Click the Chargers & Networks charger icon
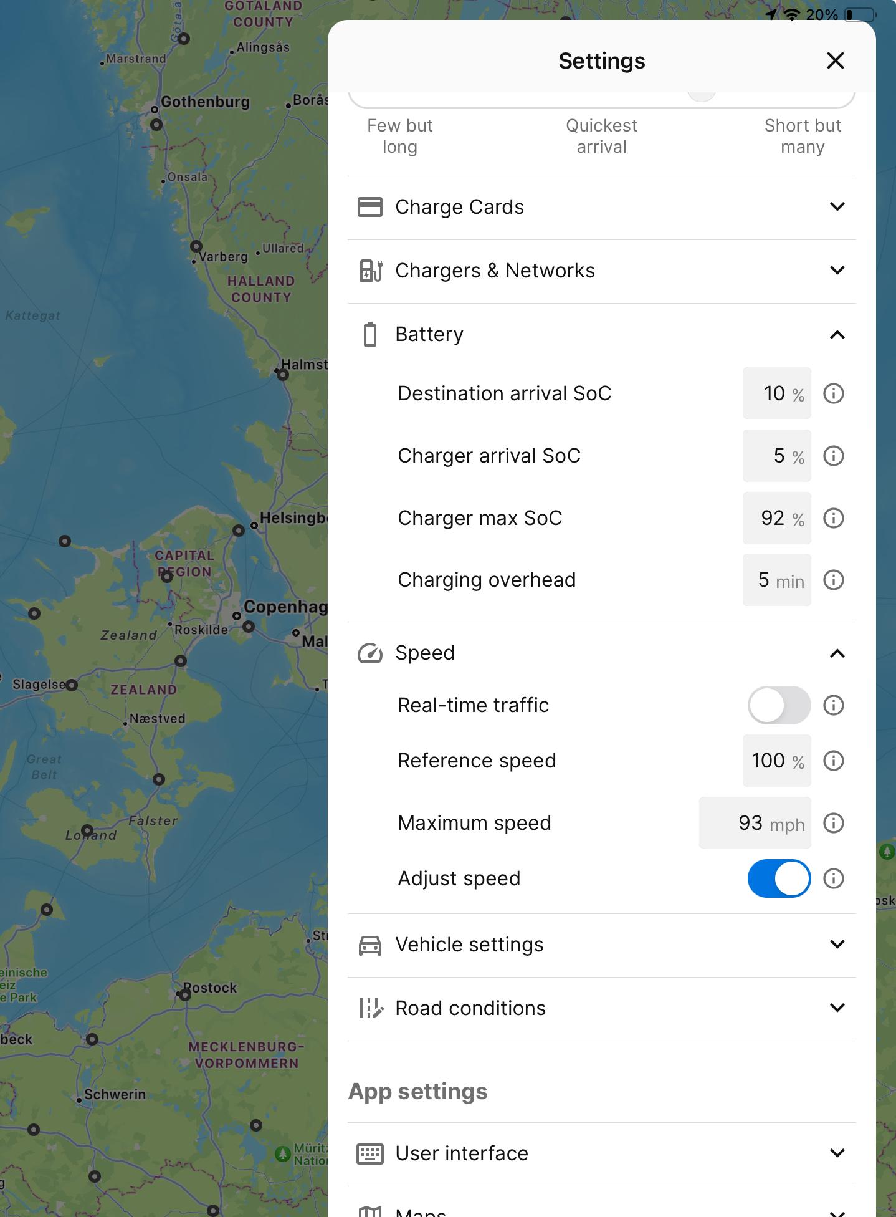This screenshot has height=1217, width=896. point(370,271)
